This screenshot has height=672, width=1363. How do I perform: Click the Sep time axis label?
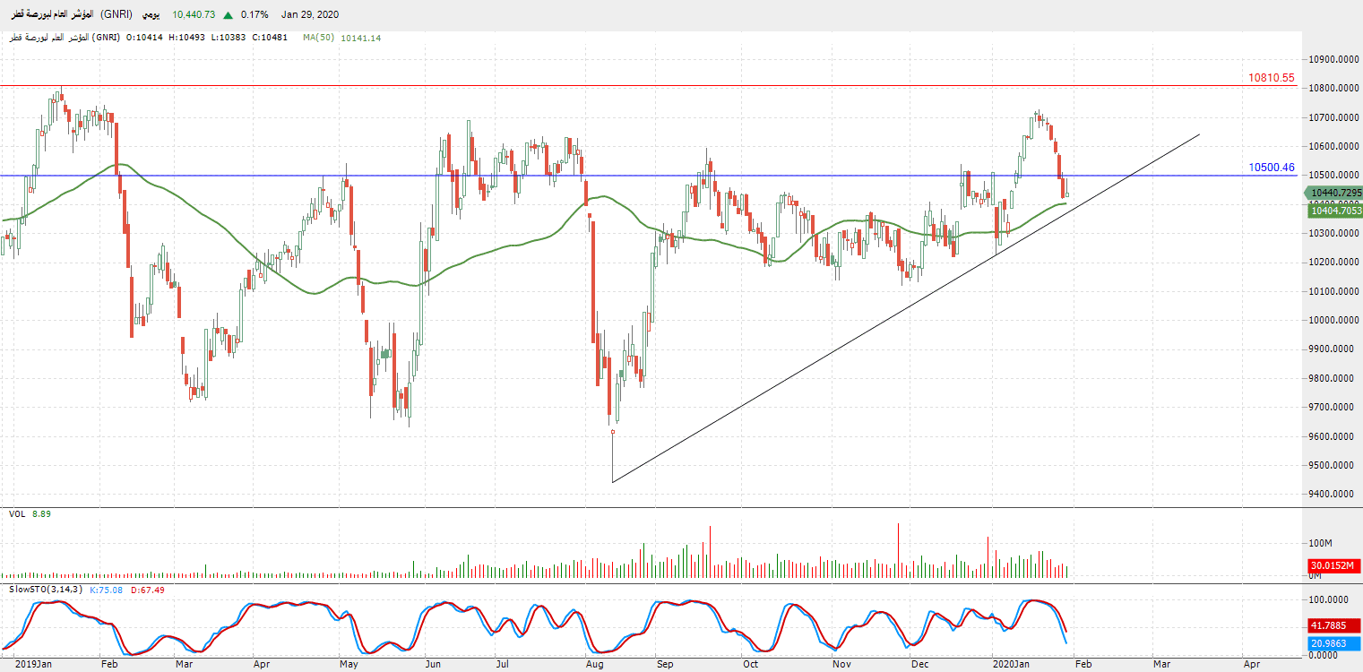pos(664,664)
